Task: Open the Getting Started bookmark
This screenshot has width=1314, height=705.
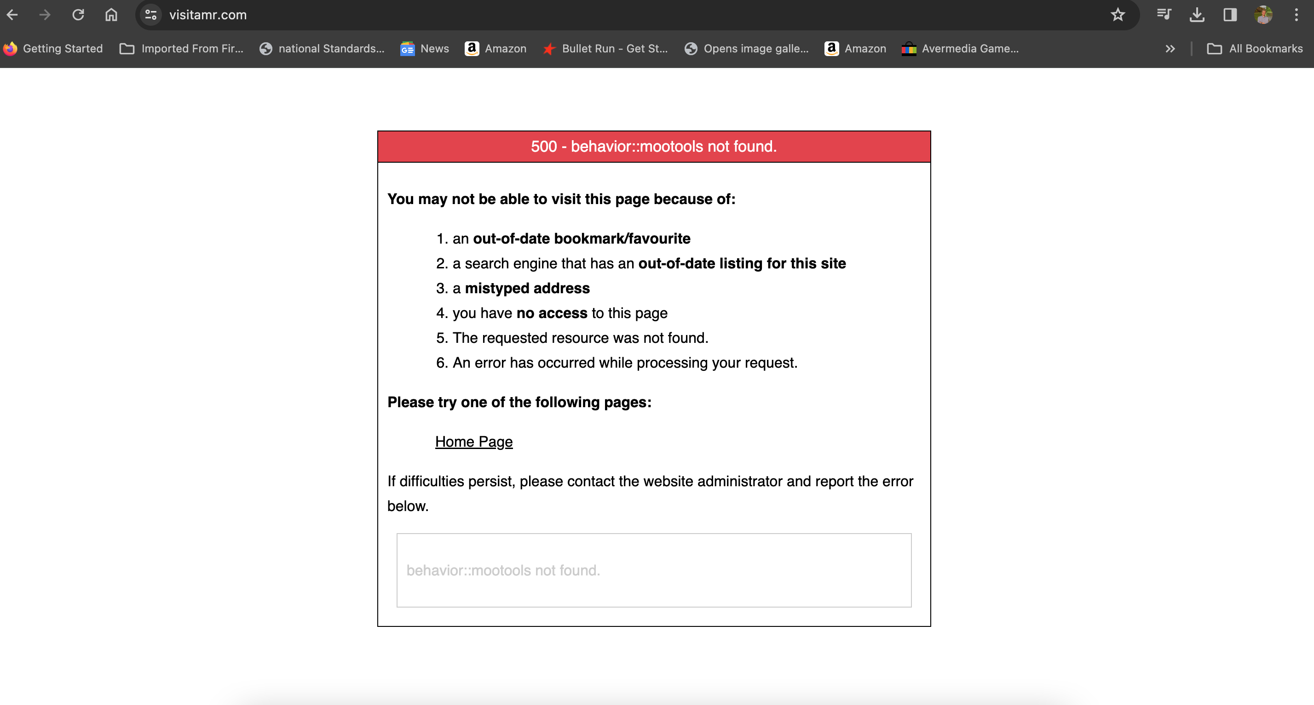Action: [53, 49]
